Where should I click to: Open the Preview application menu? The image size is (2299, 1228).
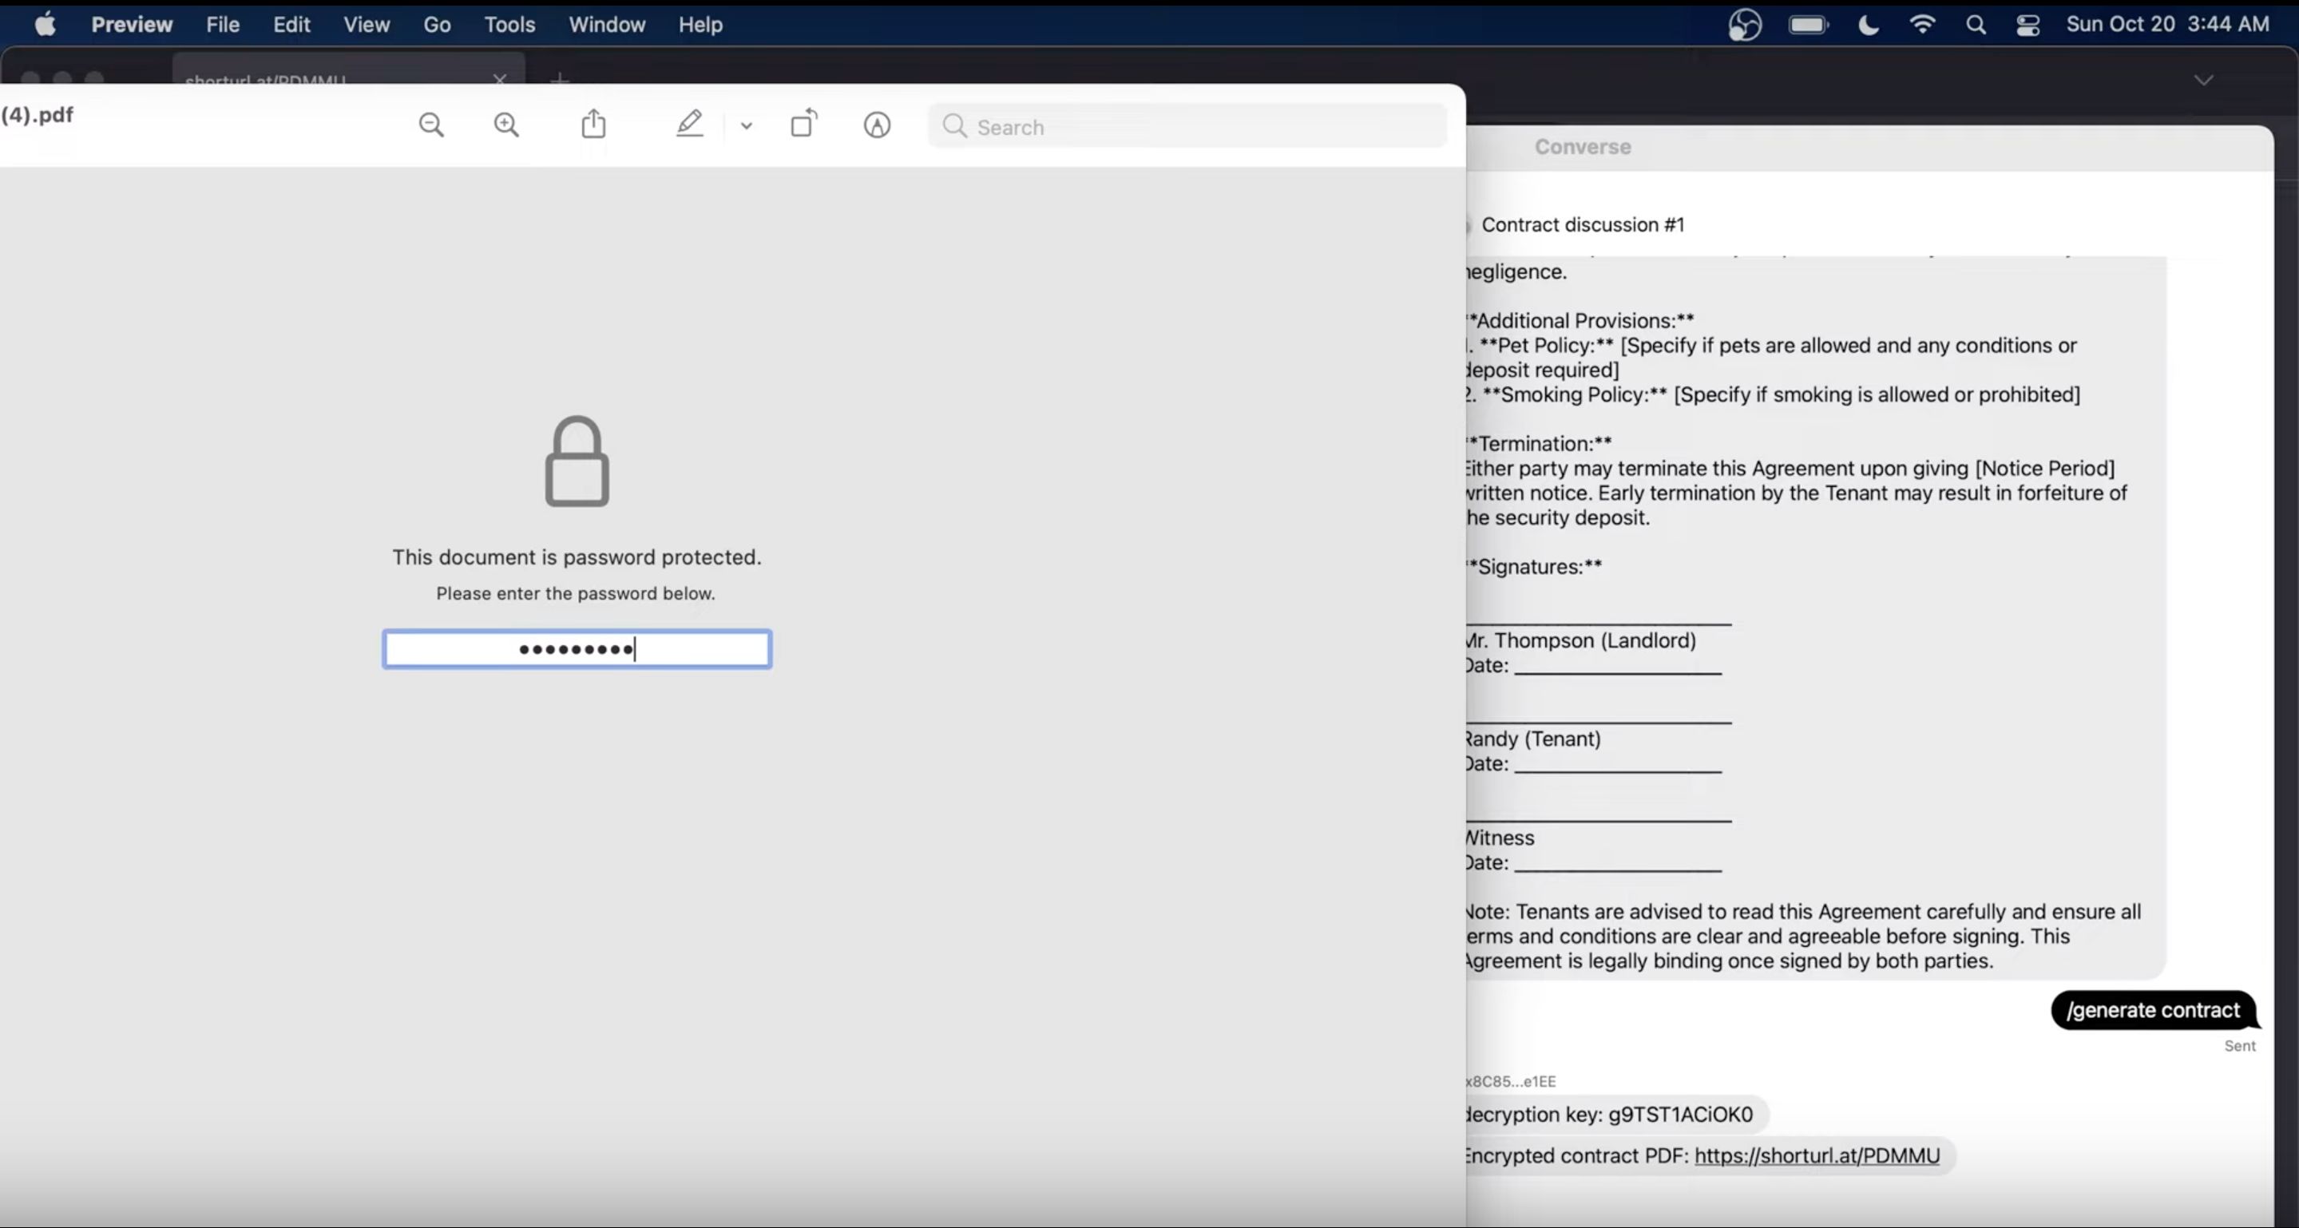[132, 24]
